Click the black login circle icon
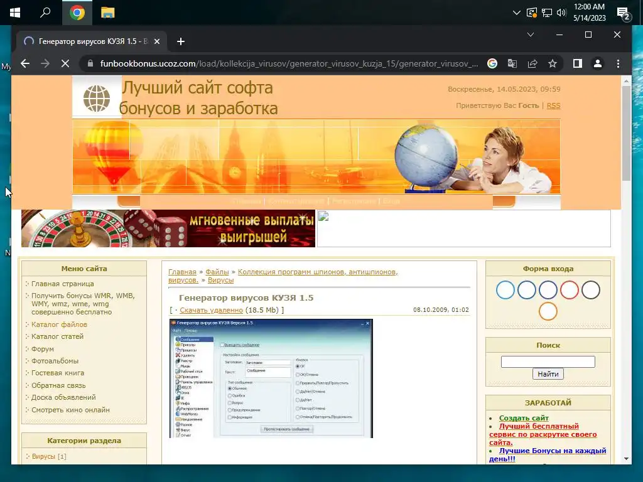This screenshot has width=643, height=482. pos(590,290)
